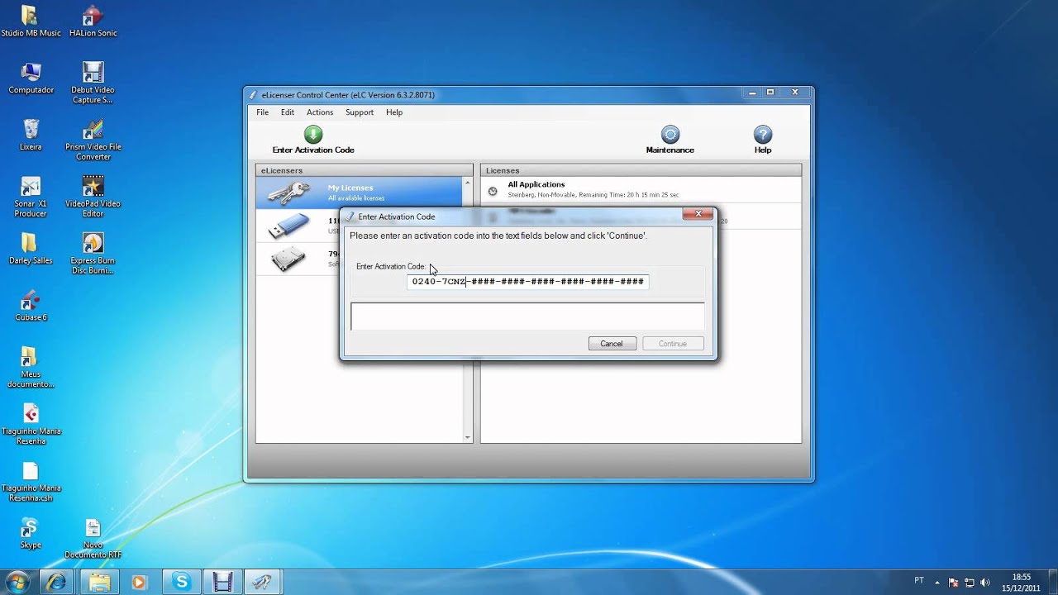This screenshot has height=595, width=1058.
Task: Click the eLicensers list scroll-down arrow
Action: (467, 437)
